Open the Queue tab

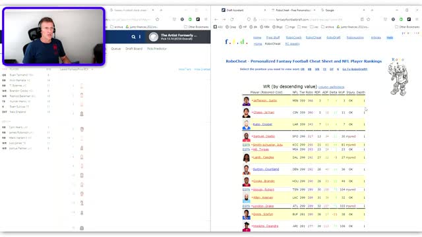(x=116, y=49)
